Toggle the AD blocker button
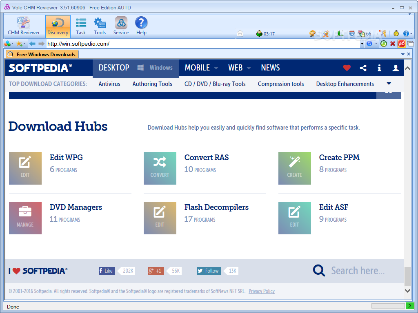Viewport: 418px width, 313px height. tap(402, 44)
